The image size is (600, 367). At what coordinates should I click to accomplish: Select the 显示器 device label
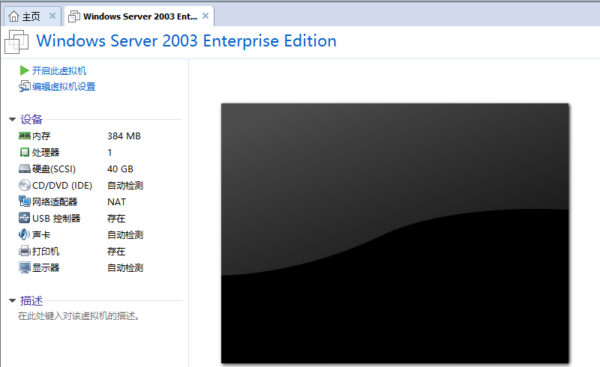(x=46, y=267)
